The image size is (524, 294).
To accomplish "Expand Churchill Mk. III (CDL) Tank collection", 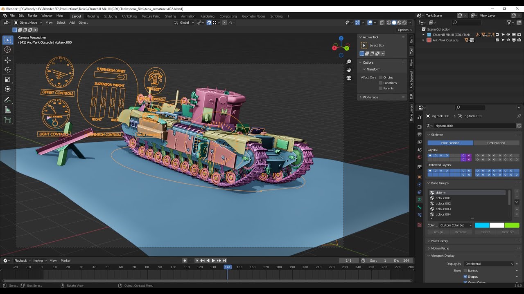I will coord(424,35).
